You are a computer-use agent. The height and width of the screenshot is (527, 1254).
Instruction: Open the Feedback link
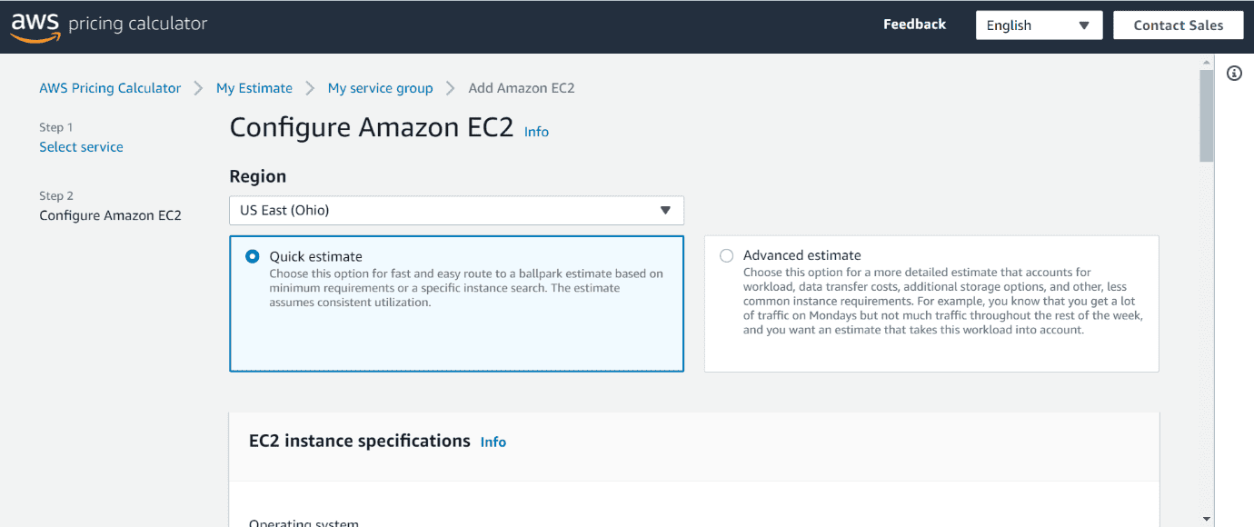point(914,25)
